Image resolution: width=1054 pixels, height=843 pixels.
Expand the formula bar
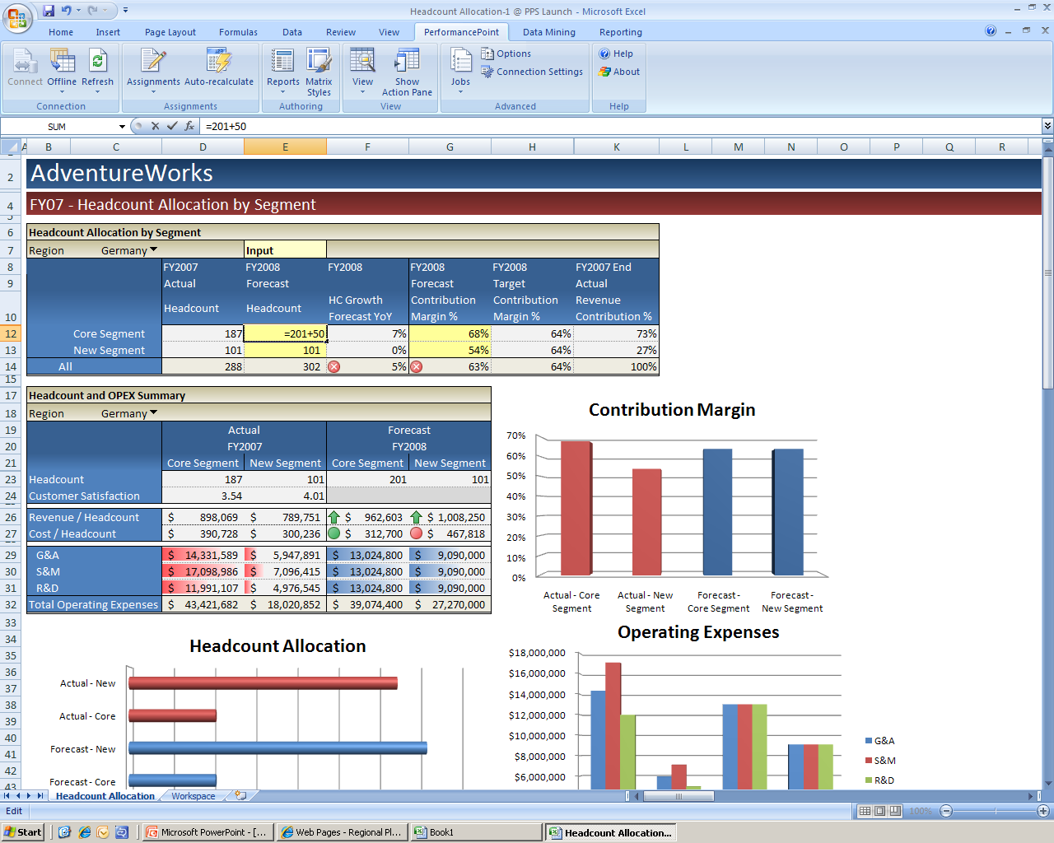point(1047,126)
